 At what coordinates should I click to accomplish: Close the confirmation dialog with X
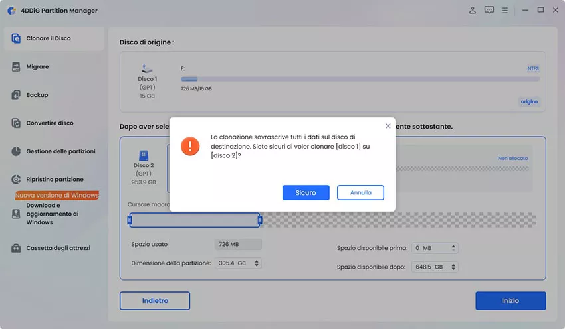pyautogui.click(x=388, y=125)
